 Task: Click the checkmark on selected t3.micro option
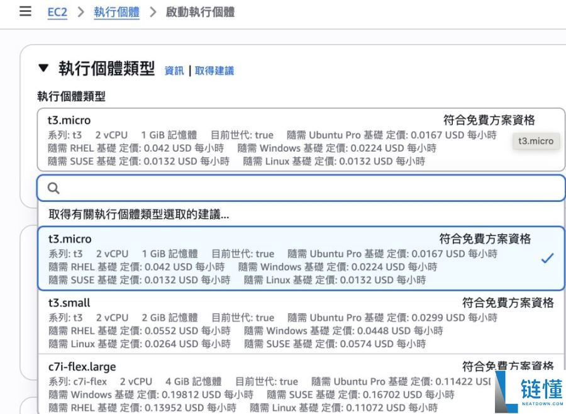tap(547, 258)
